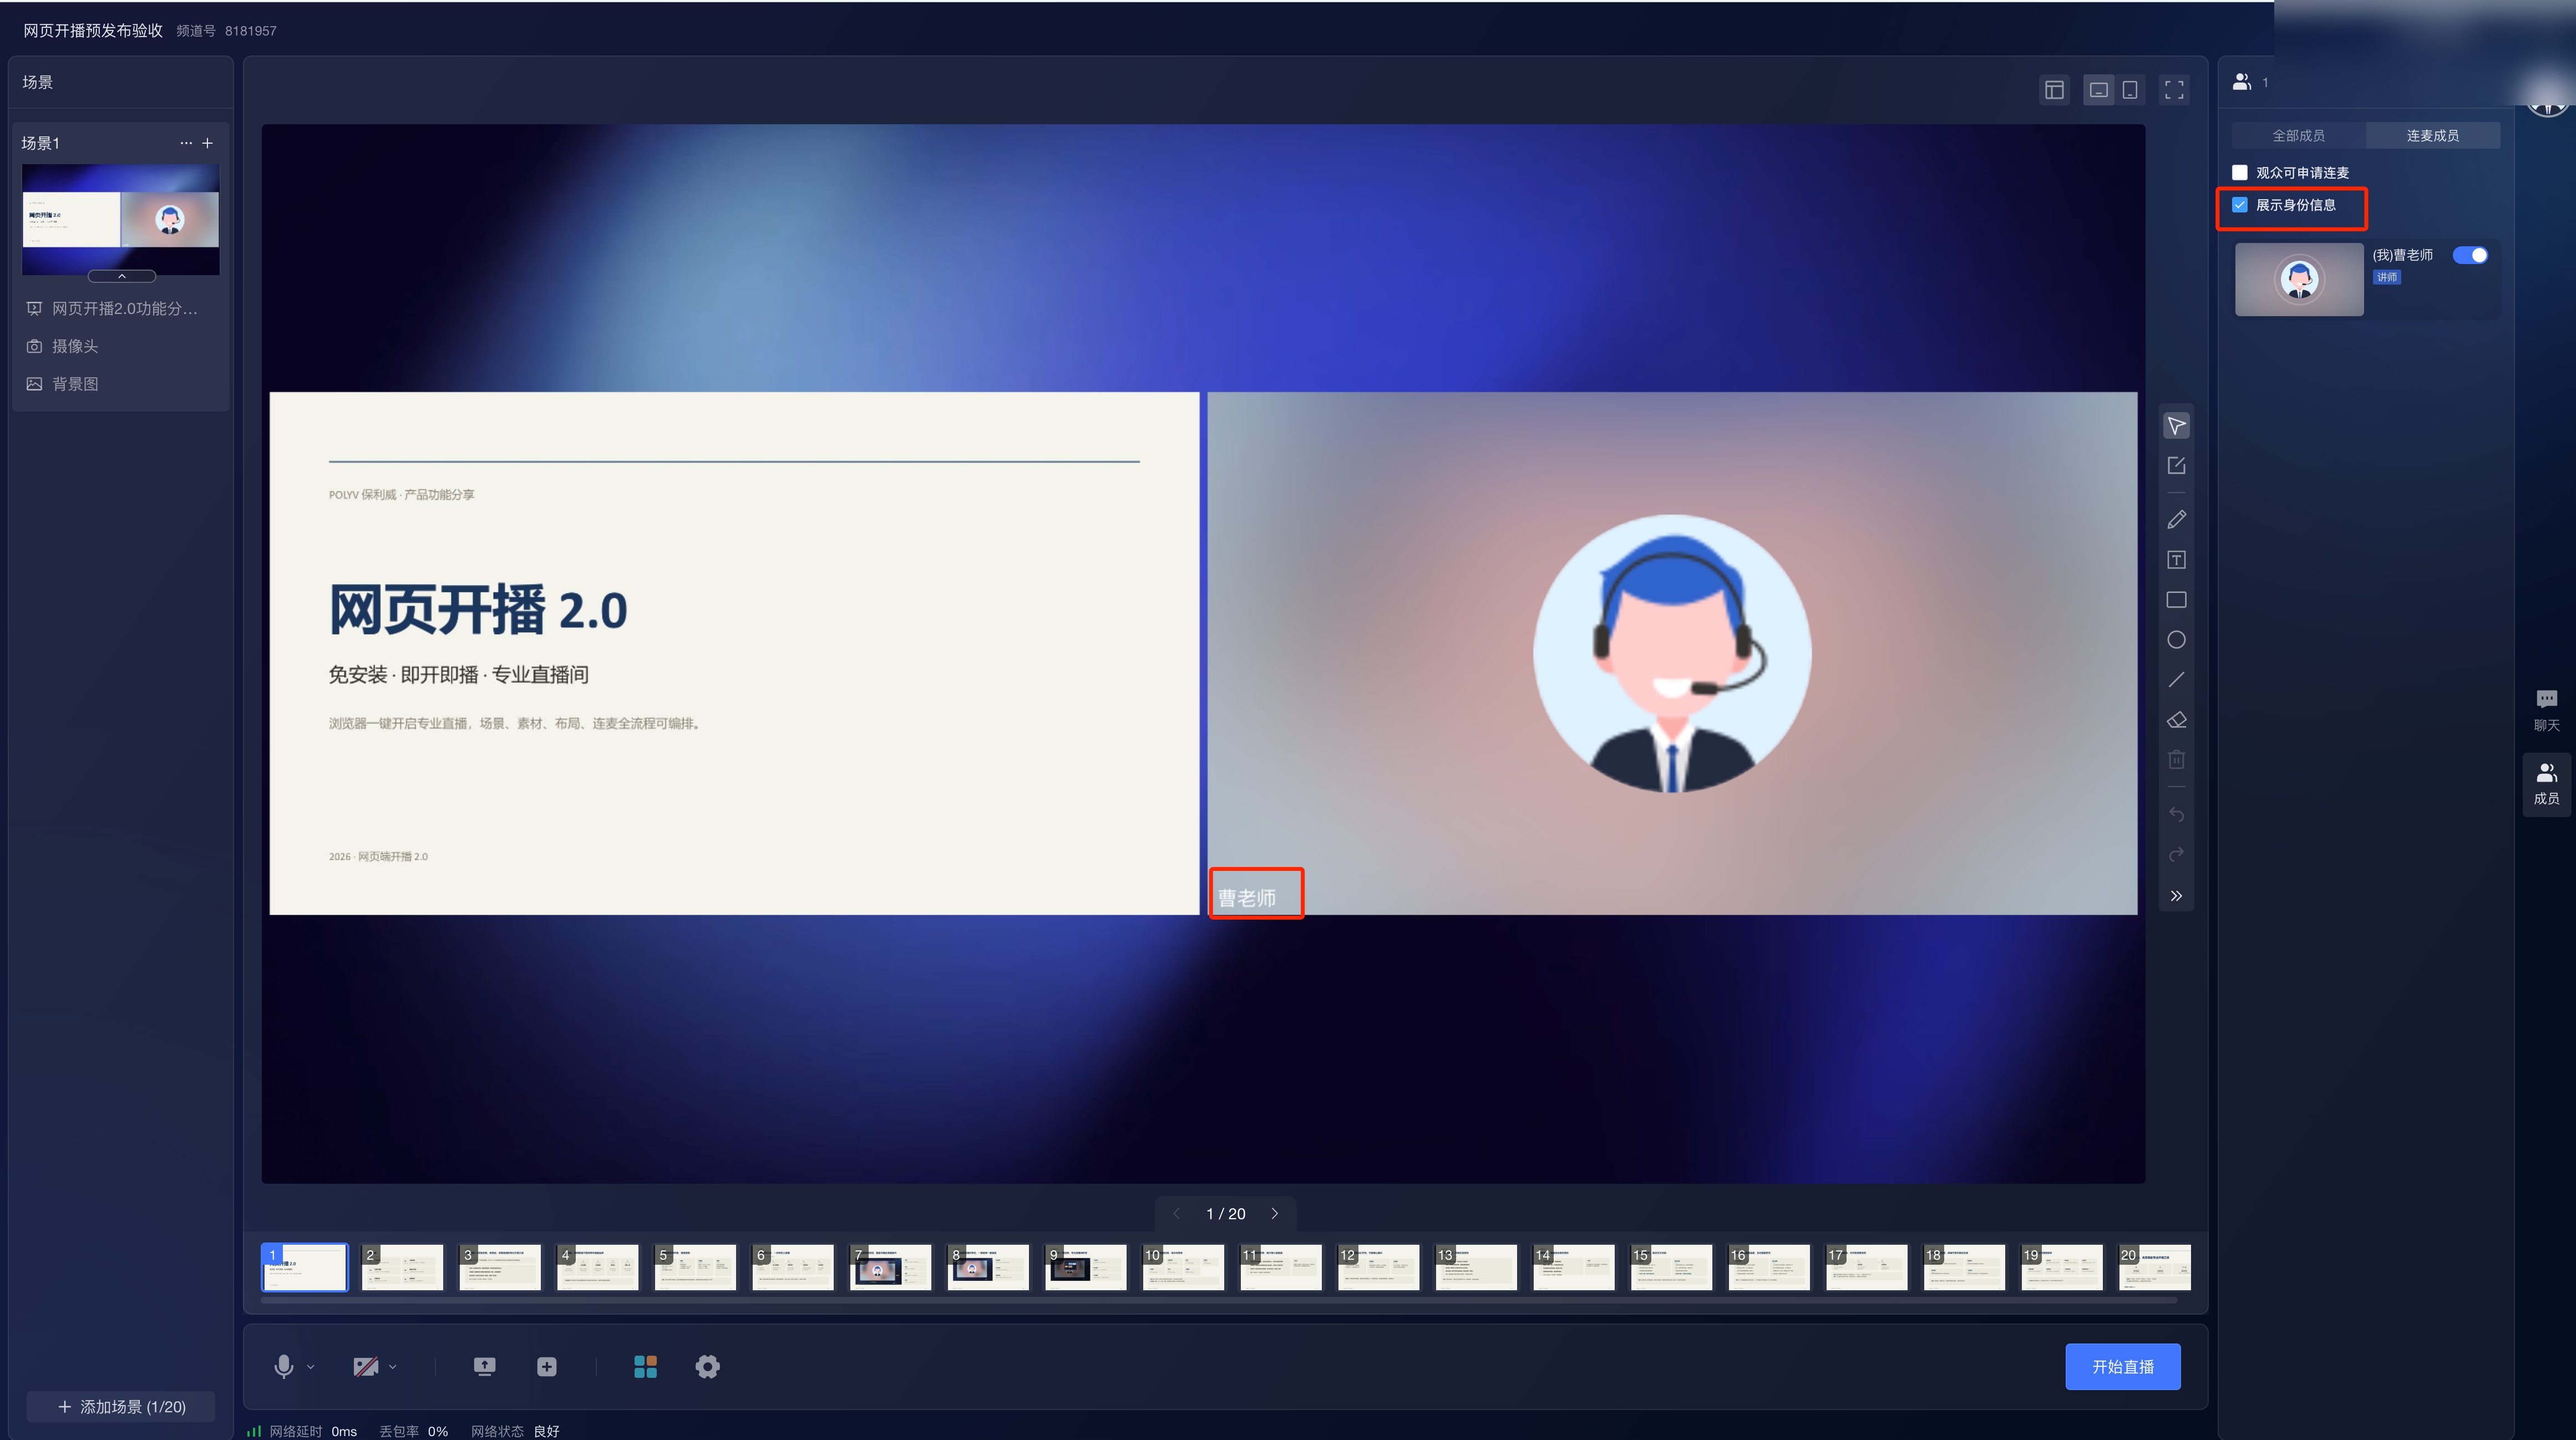Activate the eraser tool
This screenshot has width=2576, height=1440.
click(x=2176, y=720)
